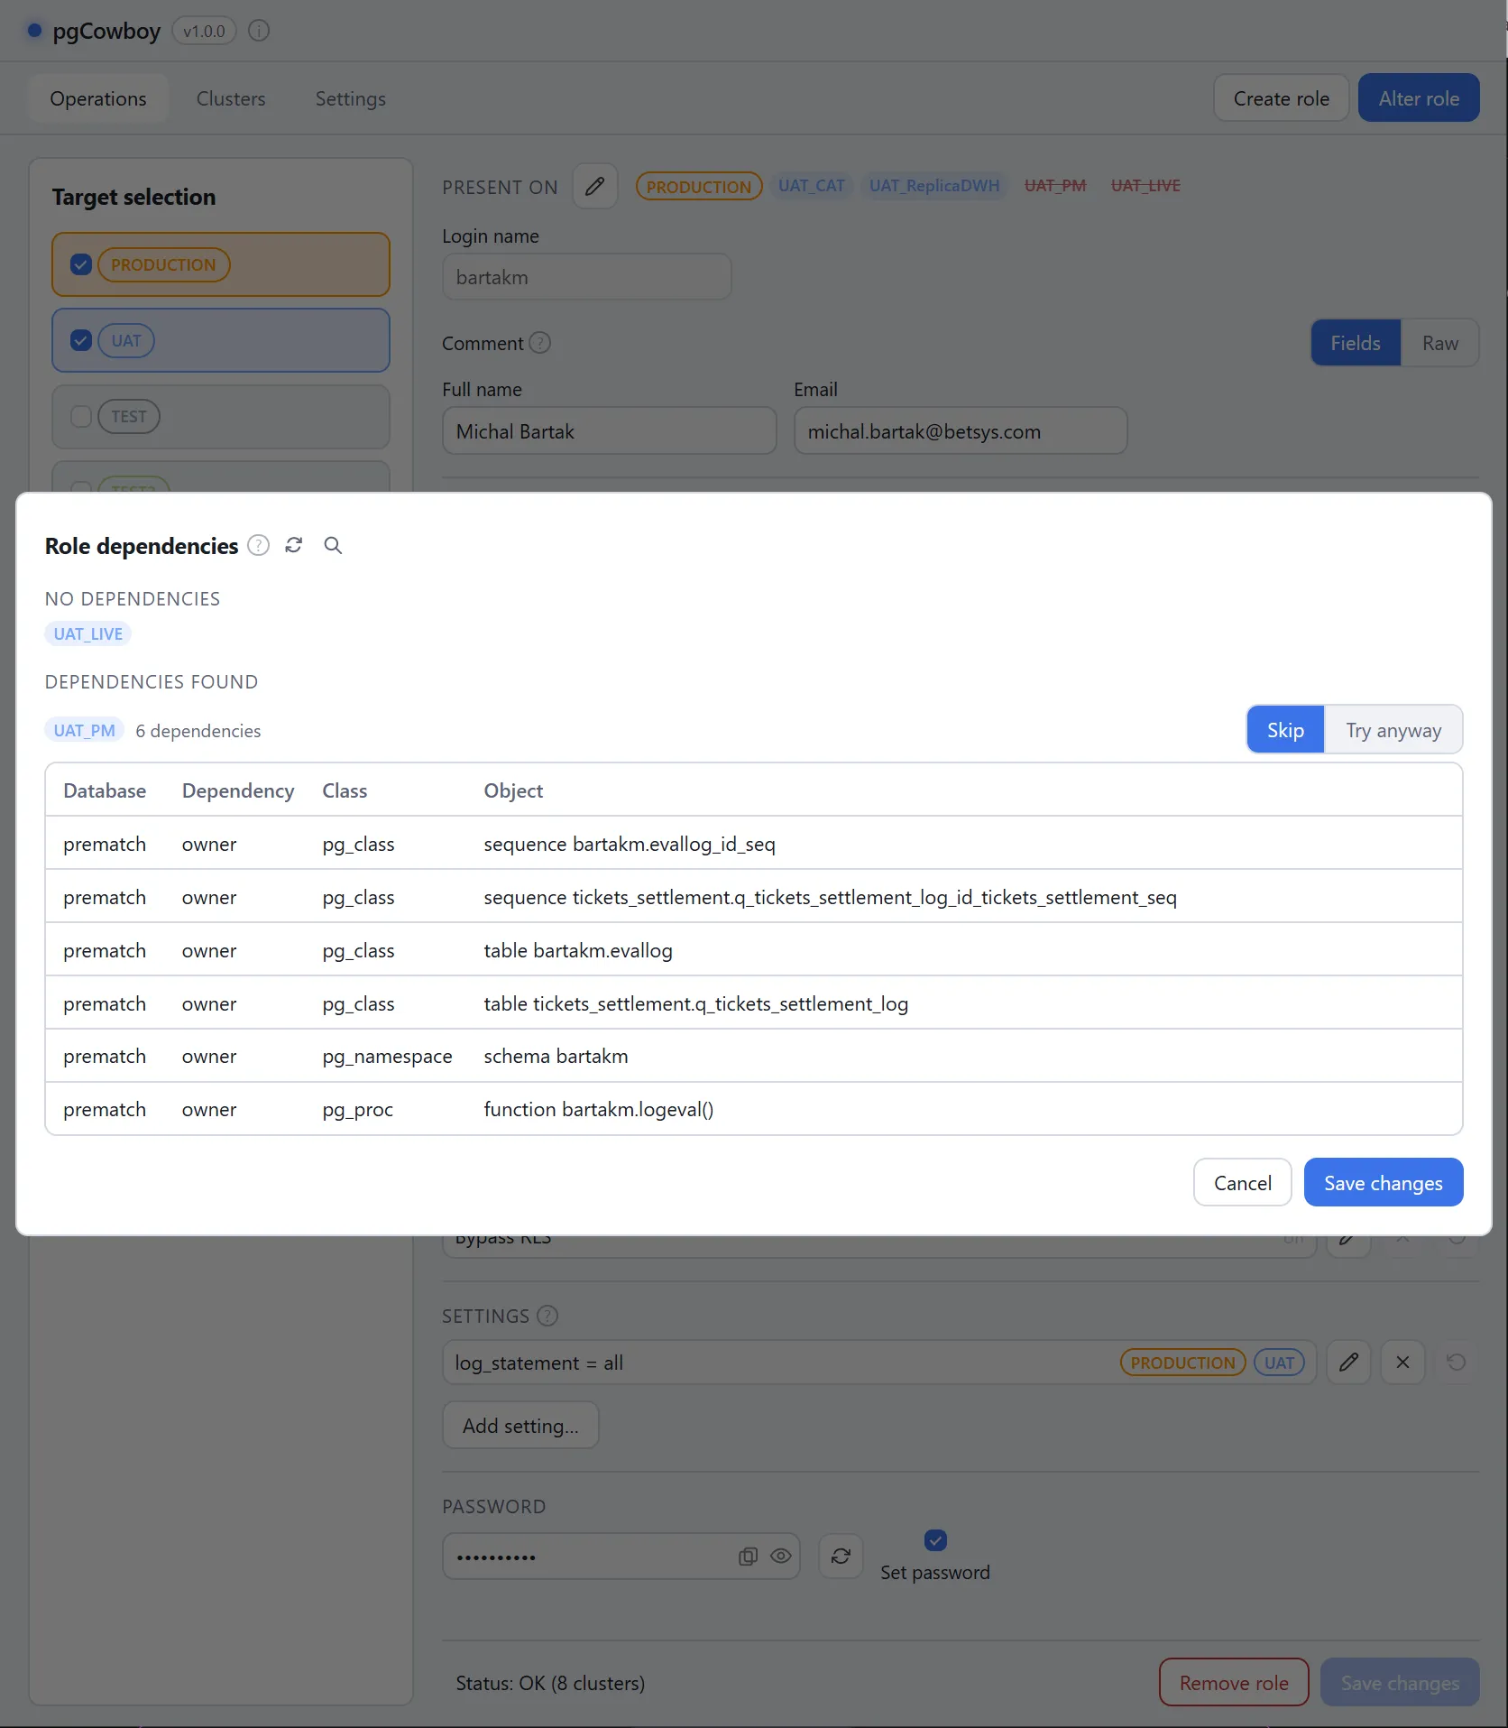
Task: Click the PRODUCTION tag on log_statement setting
Action: [x=1182, y=1363]
